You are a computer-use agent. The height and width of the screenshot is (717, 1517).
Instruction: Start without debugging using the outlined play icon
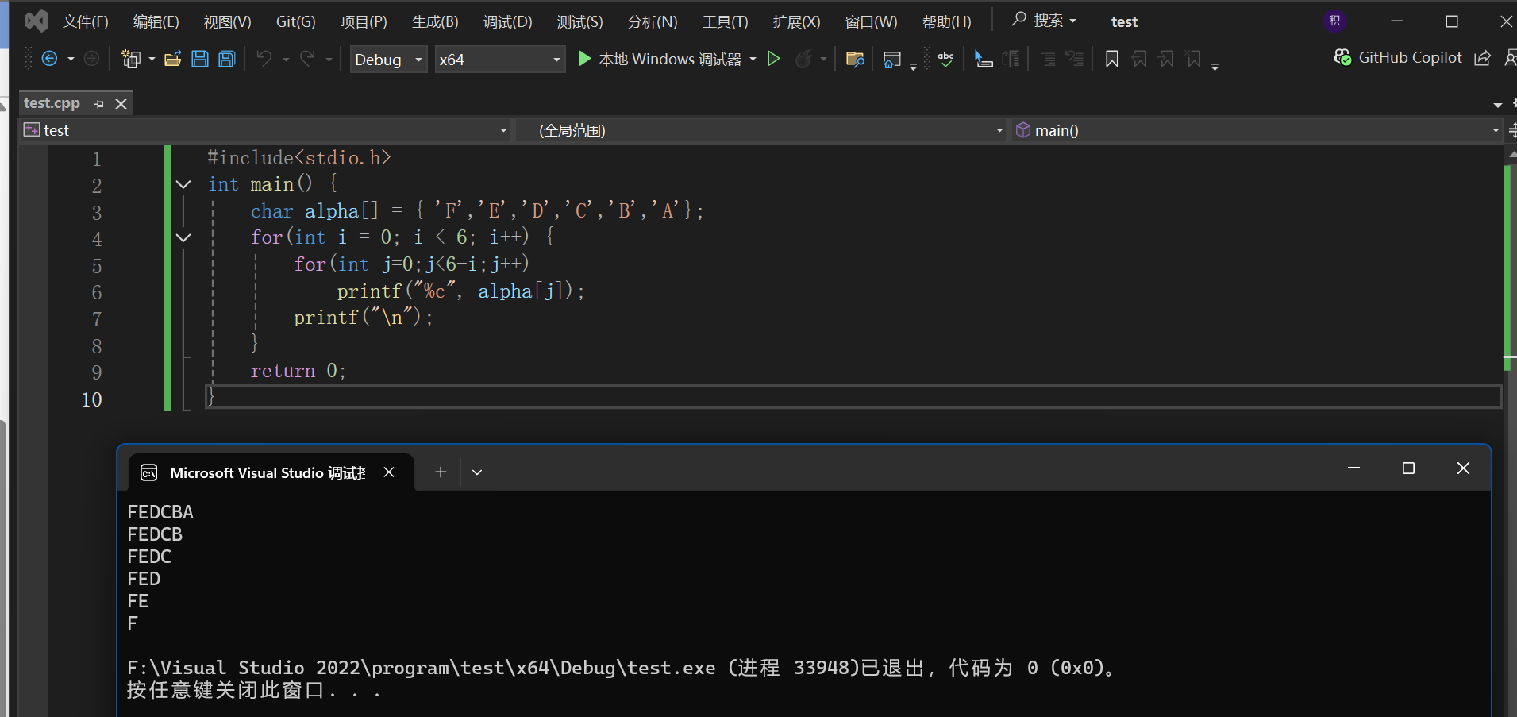(x=773, y=59)
